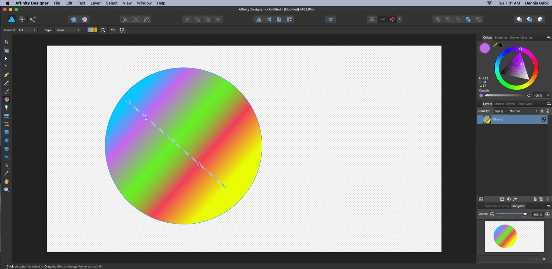Select the Artistic Text tool

[x=6, y=165]
